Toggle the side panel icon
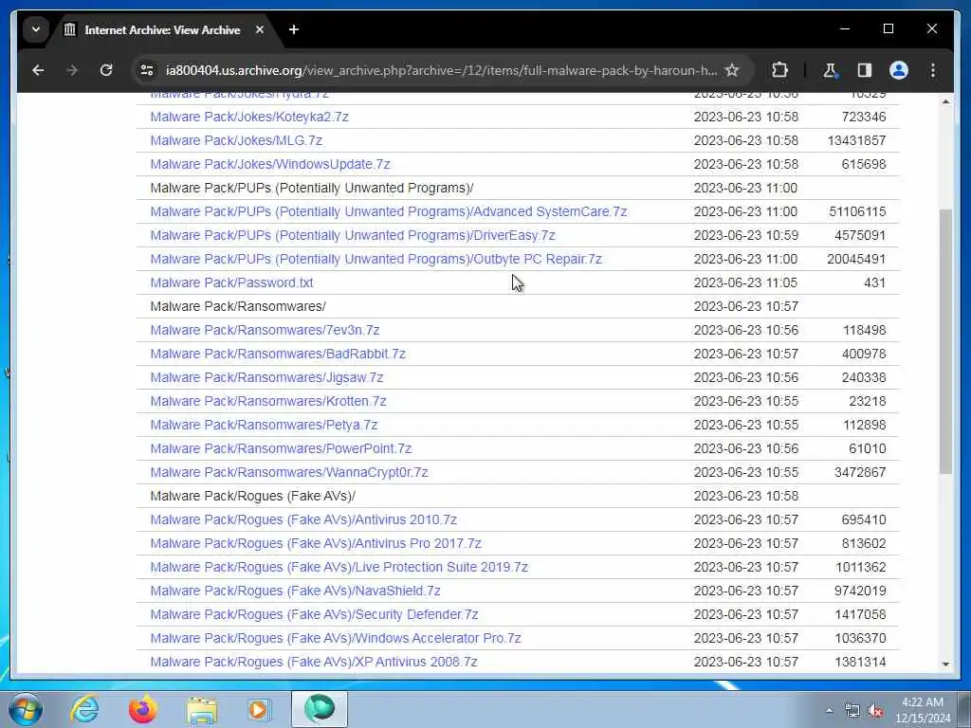 (865, 70)
